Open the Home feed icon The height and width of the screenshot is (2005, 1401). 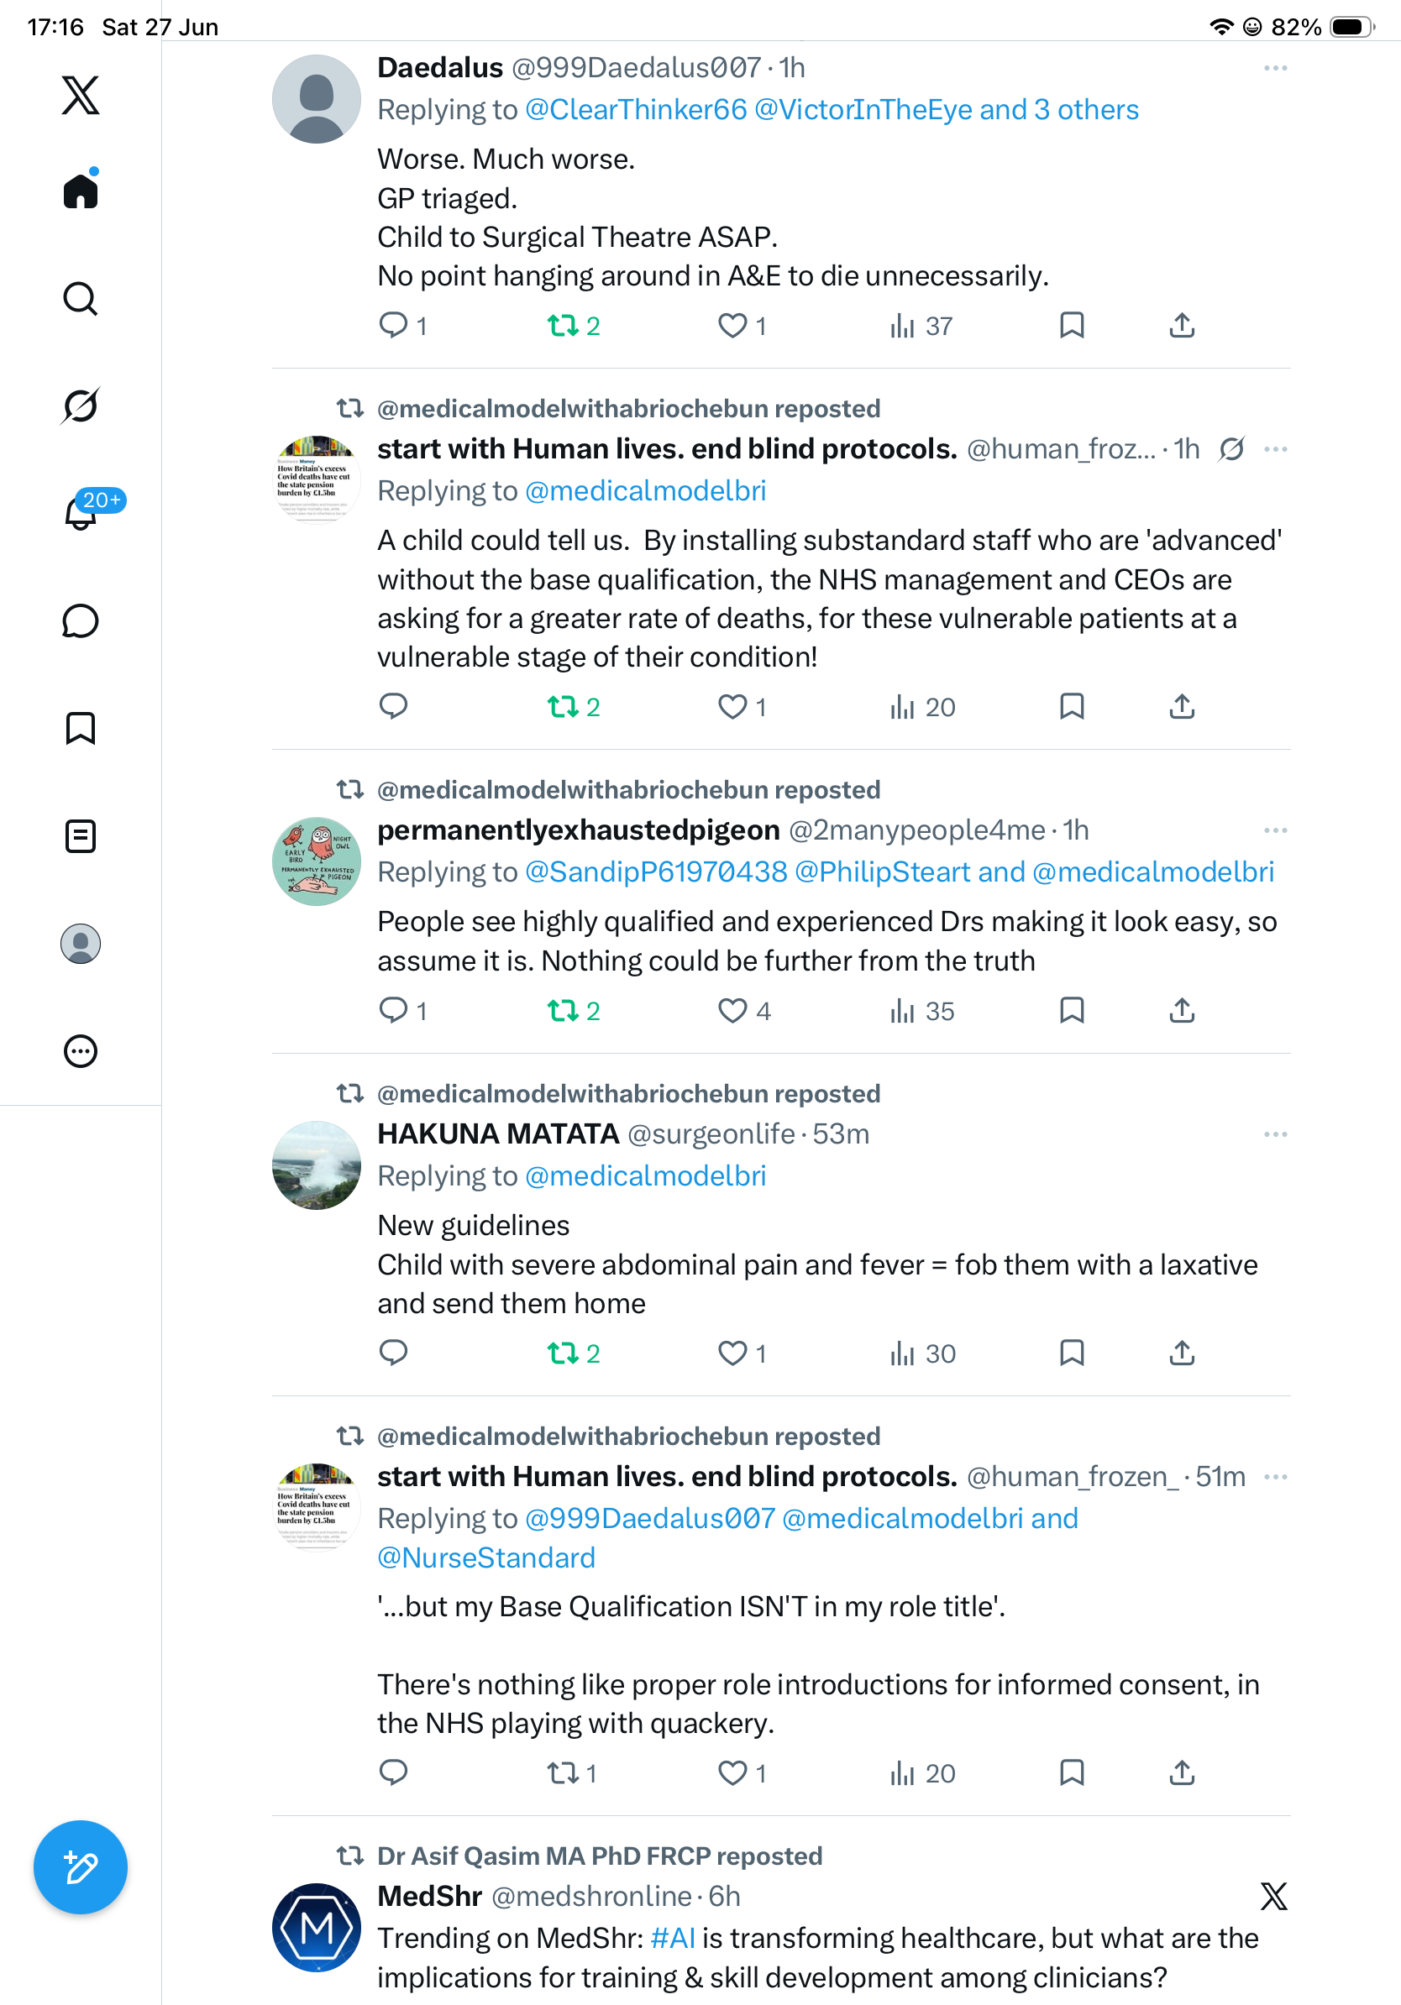point(81,190)
